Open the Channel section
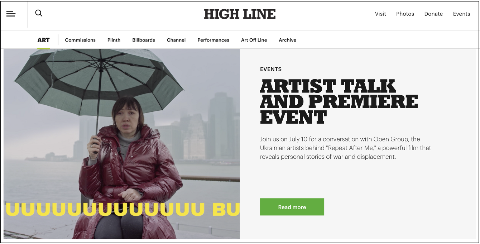This screenshot has height=244, width=480. [176, 40]
